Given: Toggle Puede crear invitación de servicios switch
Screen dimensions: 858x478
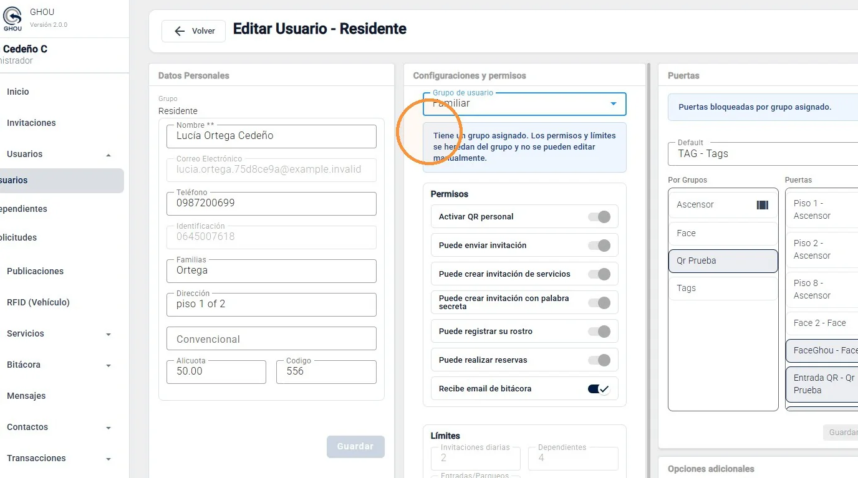Looking at the screenshot, I should [x=599, y=274].
